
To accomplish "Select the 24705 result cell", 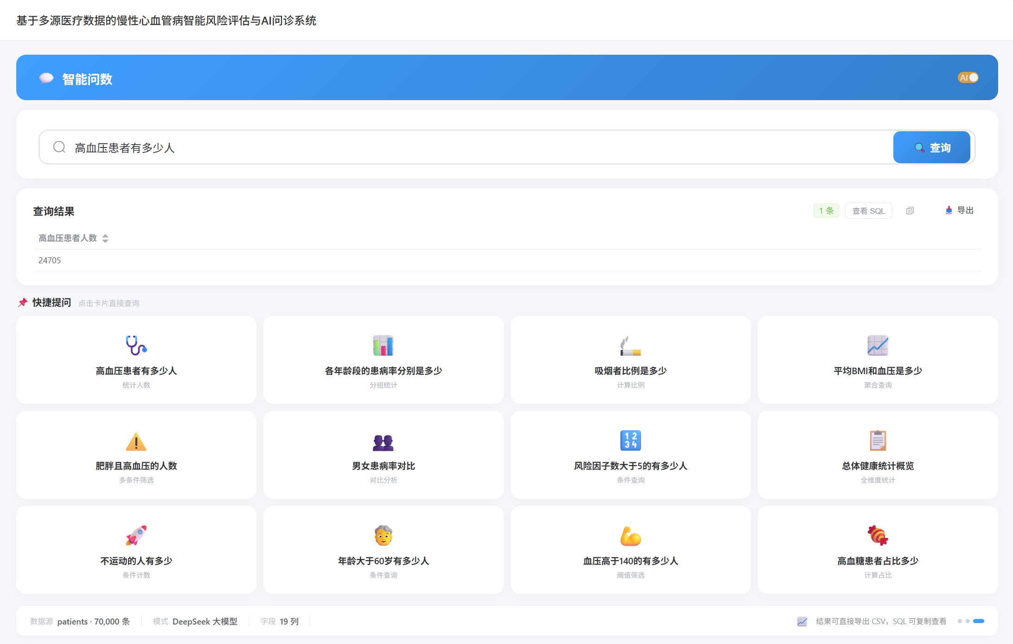I will point(50,261).
